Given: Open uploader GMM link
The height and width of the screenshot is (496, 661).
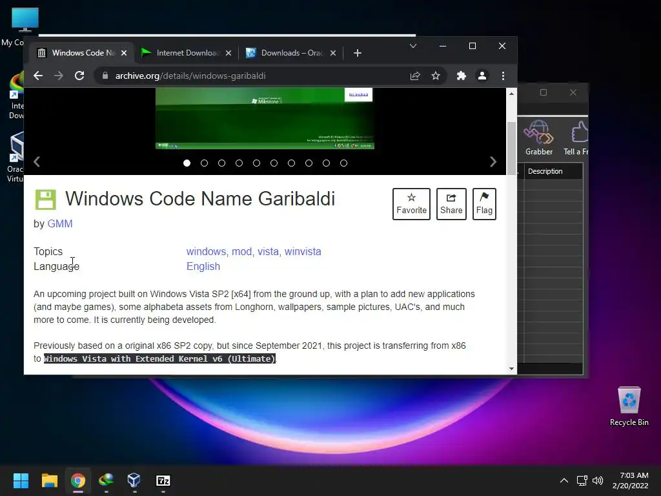Looking at the screenshot, I should [60, 224].
